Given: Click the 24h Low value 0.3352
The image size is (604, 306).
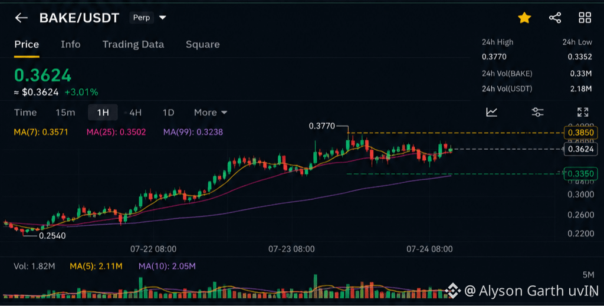Looking at the screenshot, I should 580,57.
